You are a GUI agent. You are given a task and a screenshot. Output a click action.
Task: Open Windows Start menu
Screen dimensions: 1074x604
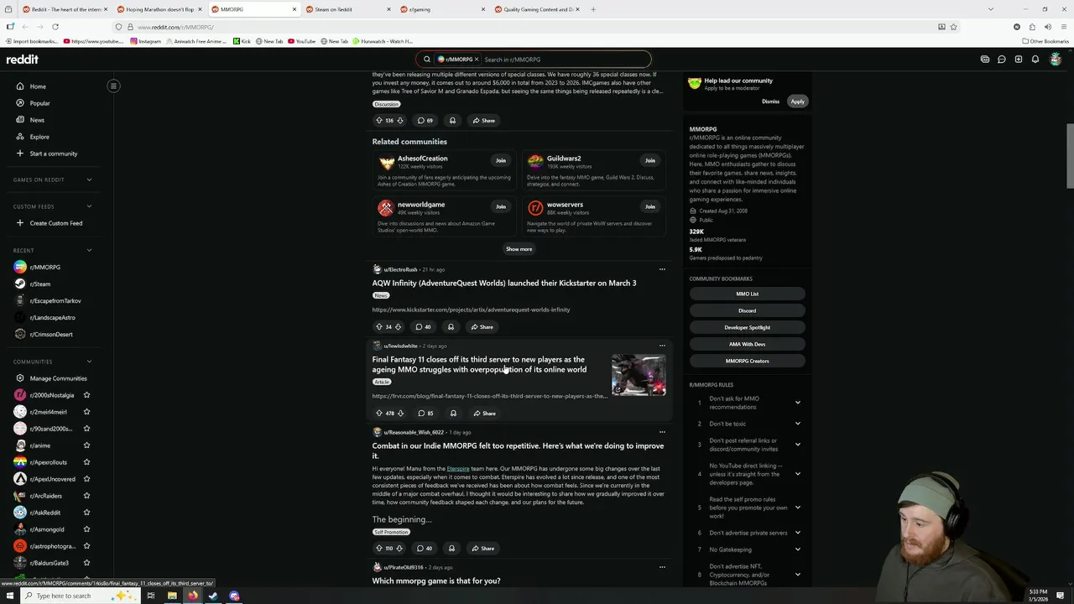(x=10, y=596)
